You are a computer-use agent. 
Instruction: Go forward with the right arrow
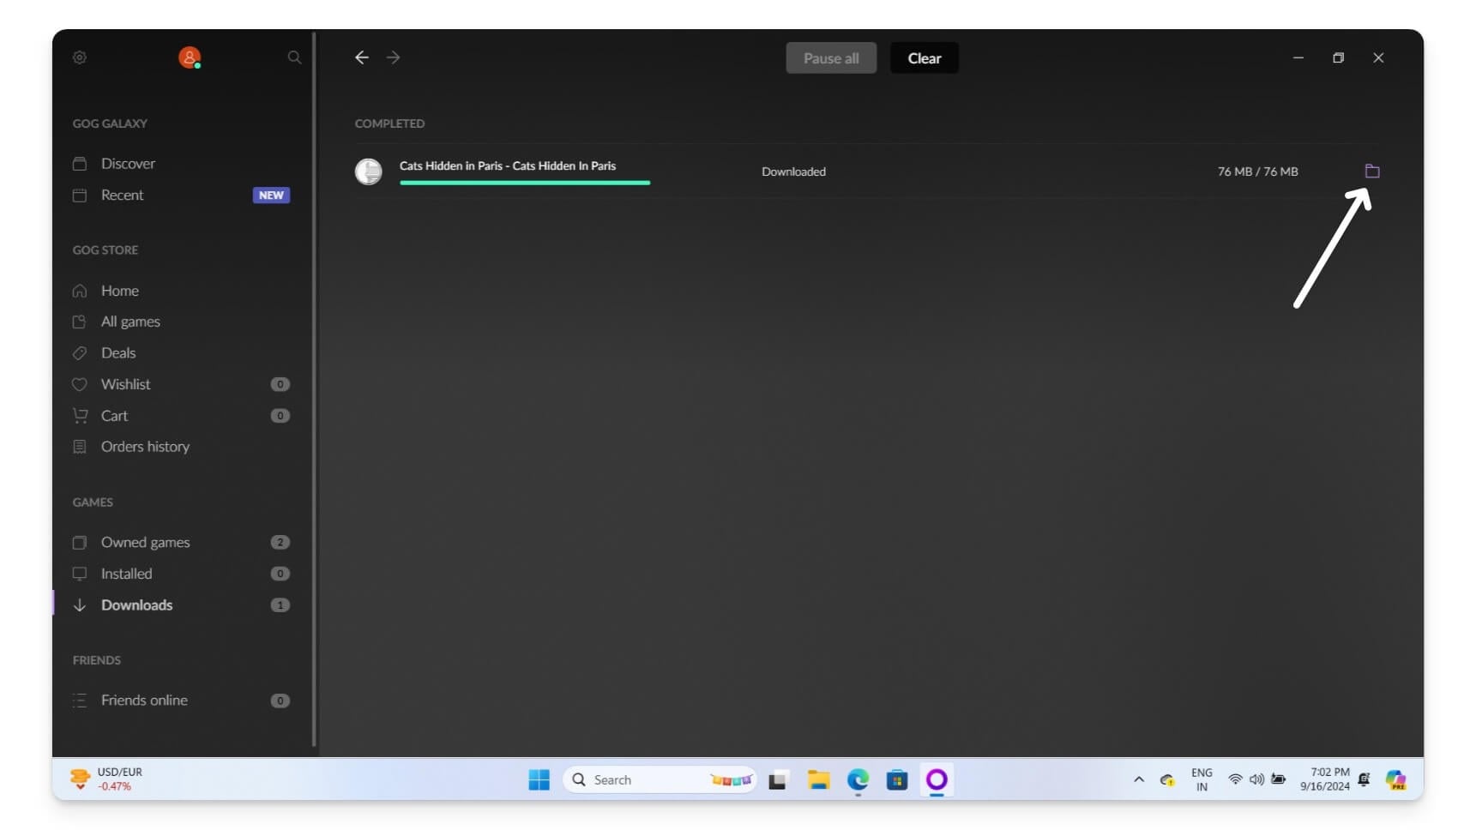(394, 57)
